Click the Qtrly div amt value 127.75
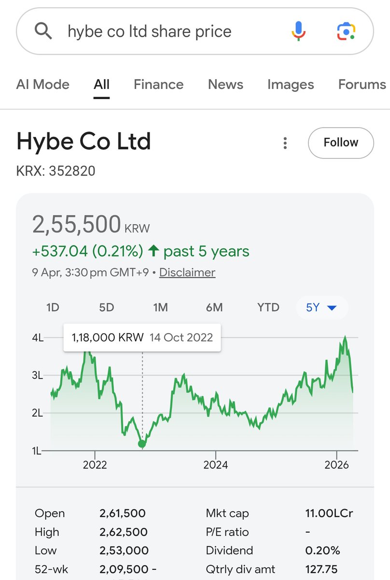Viewport: 390px width, 580px height. (x=321, y=569)
